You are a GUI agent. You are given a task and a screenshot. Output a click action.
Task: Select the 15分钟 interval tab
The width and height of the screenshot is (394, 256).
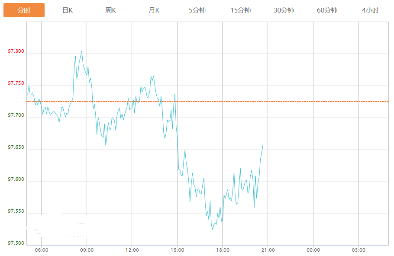[x=241, y=10]
